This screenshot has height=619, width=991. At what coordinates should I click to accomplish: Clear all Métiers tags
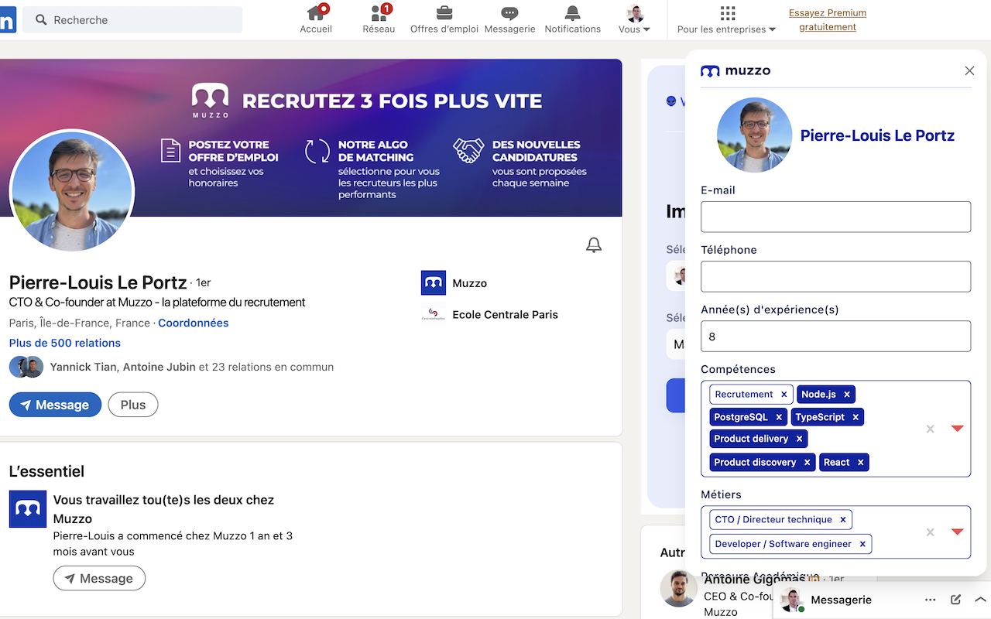931,532
